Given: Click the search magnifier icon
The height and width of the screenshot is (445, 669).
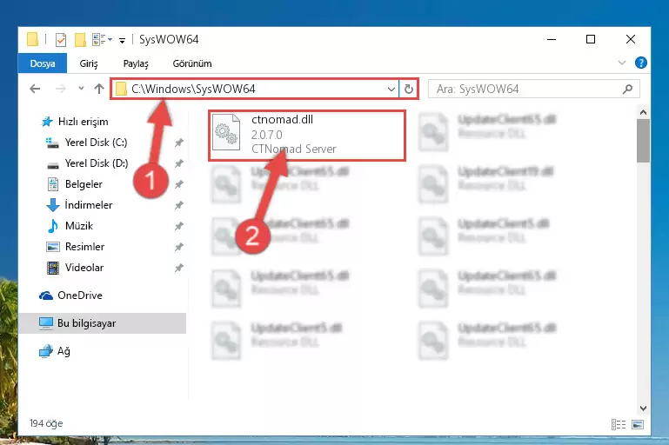Looking at the screenshot, I should coord(627,89).
